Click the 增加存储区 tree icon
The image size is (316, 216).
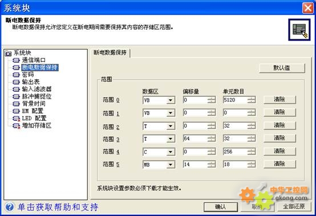tap(16, 126)
